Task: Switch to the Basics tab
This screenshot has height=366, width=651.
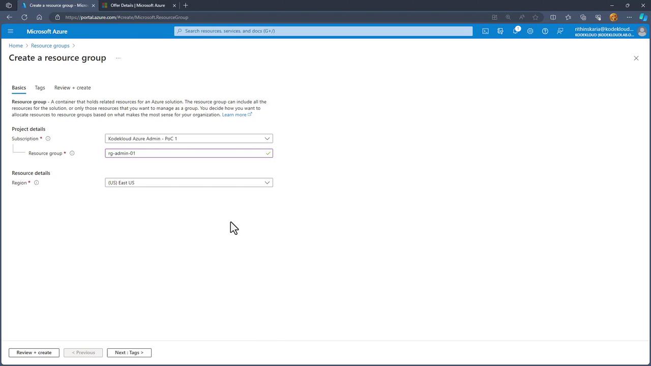Action: pos(19,88)
